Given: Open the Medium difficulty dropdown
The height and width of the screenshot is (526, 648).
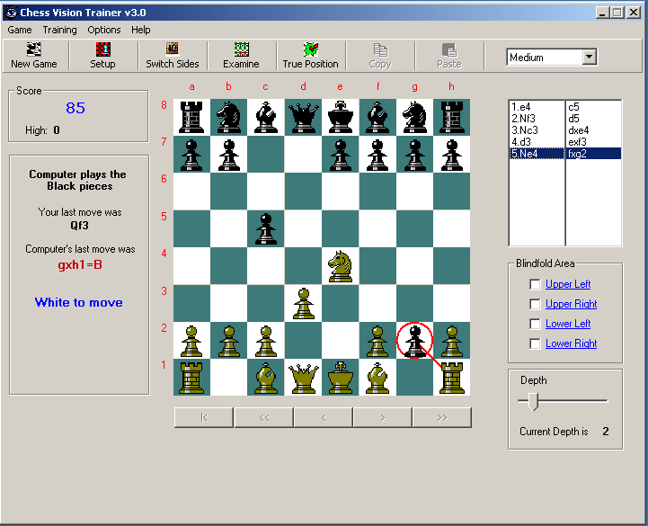Looking at the screenshot, I should pyautogui.click(x=590, y=57).
